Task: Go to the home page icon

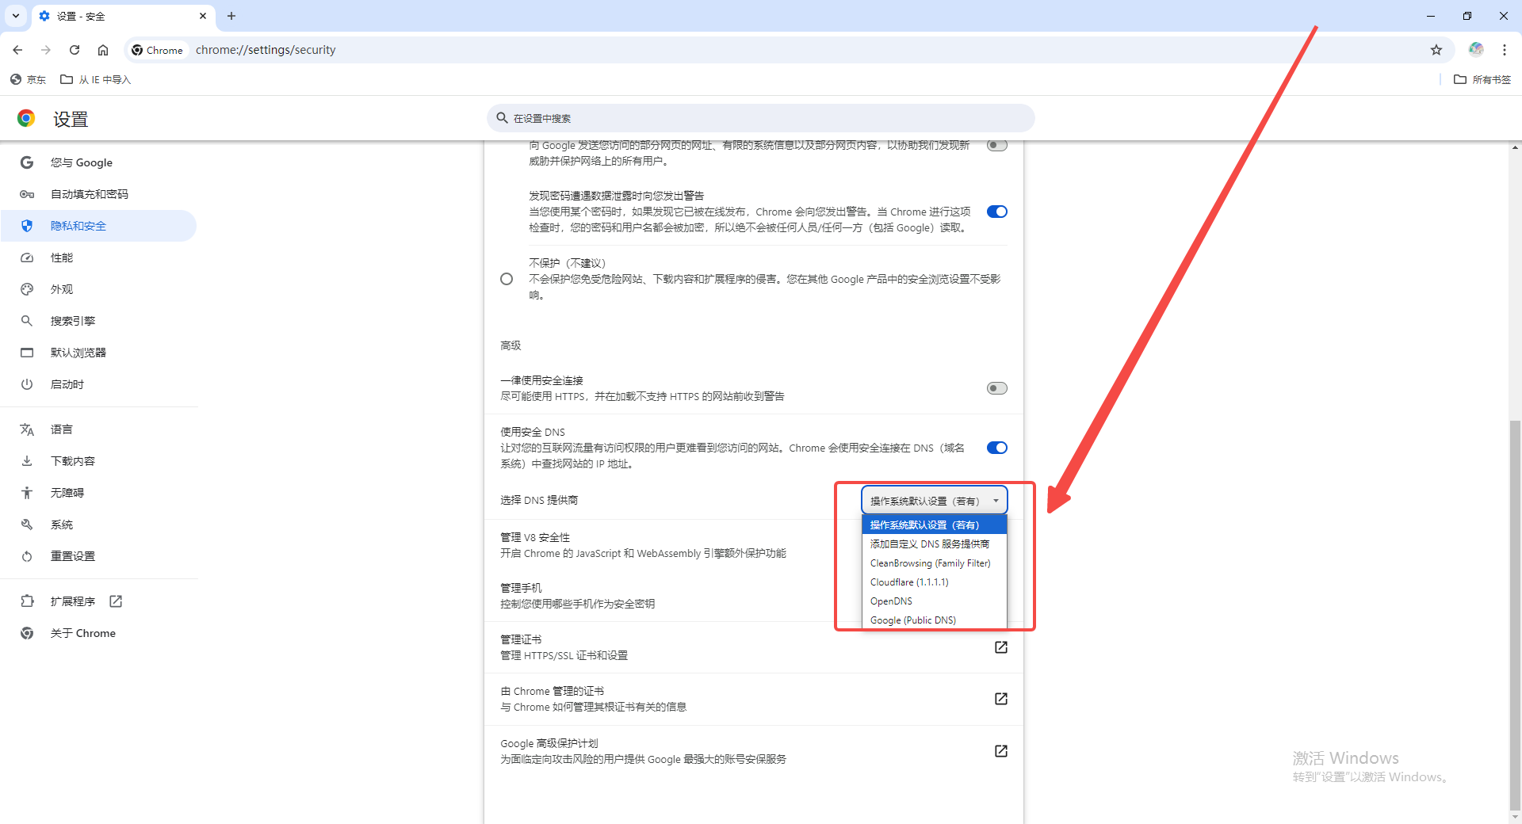Action: (x=103, y=50)
